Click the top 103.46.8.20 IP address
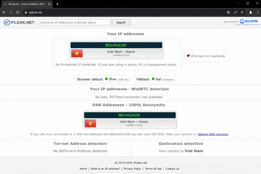This screenshot has width=261, height=174. pos(116,45)
